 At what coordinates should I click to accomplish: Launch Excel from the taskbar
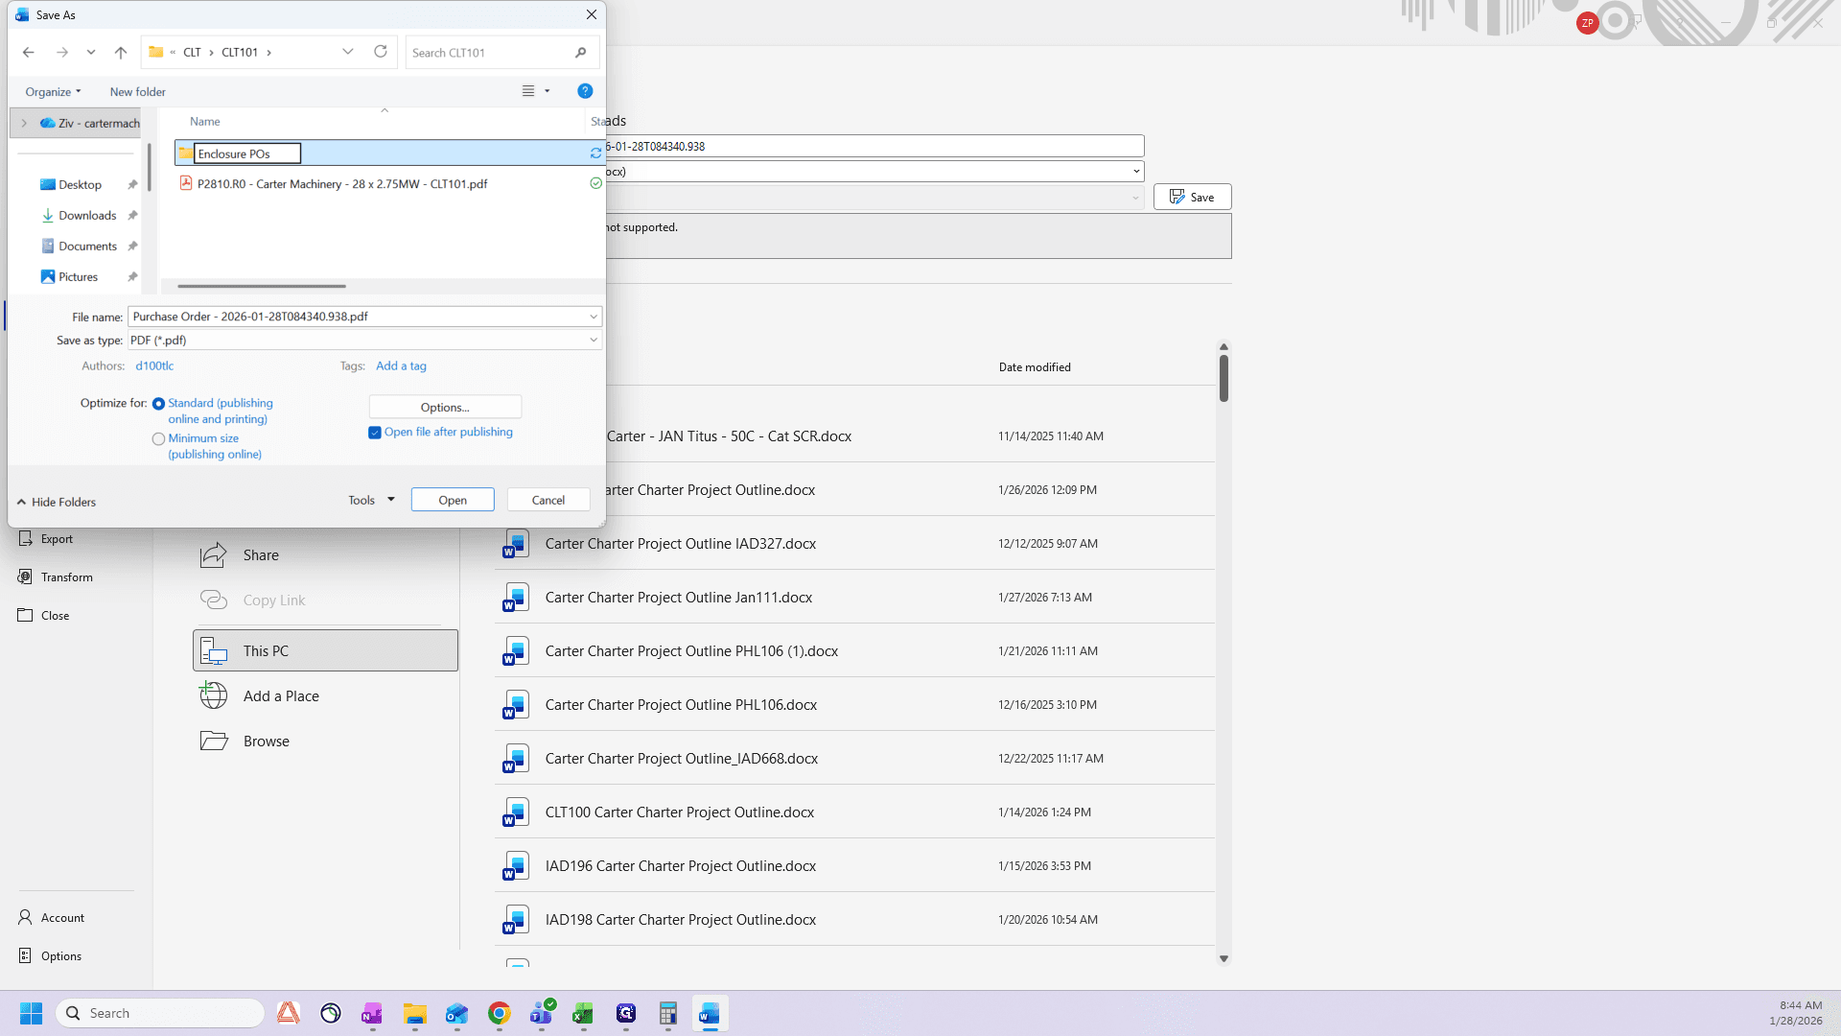click(x=583, y=1013)
